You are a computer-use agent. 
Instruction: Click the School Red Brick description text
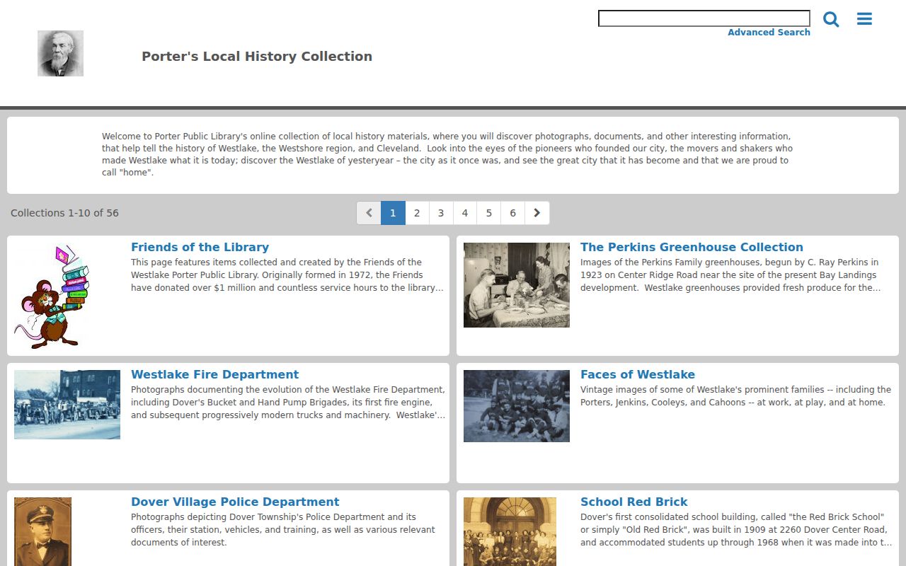point(736,530)
